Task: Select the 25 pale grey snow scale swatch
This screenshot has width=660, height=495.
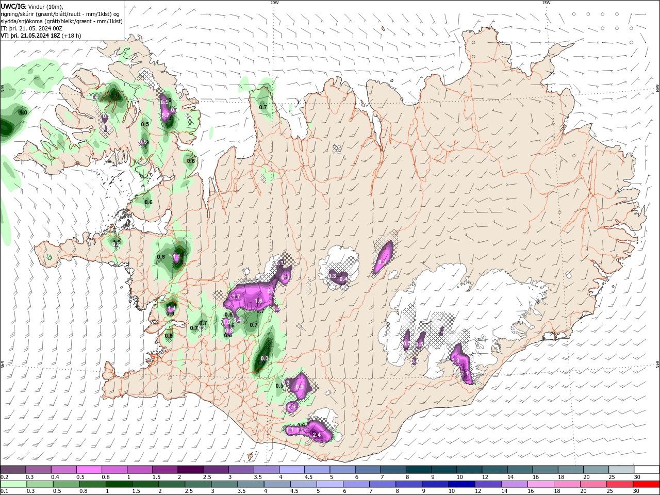Action: 621,470
